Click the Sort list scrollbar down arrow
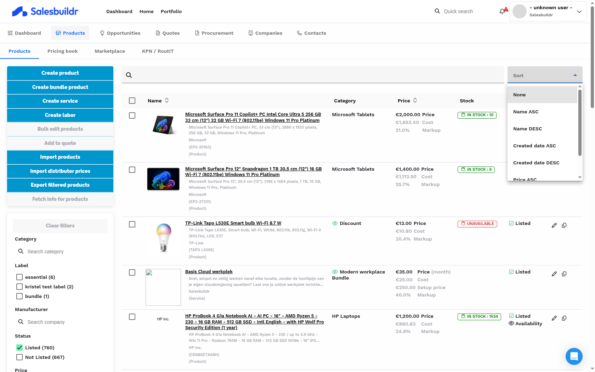 [580, 177]
